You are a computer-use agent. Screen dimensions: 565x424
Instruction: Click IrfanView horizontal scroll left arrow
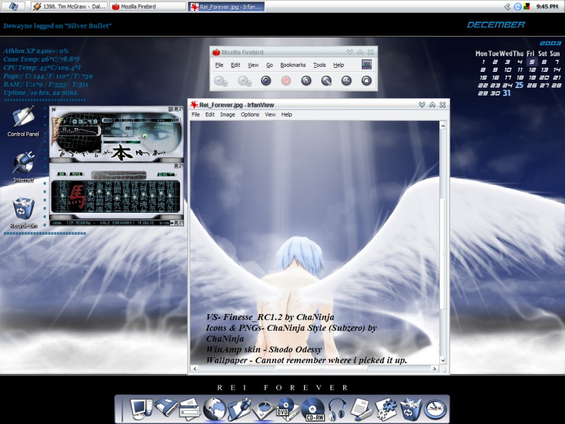tap(195, 368)
